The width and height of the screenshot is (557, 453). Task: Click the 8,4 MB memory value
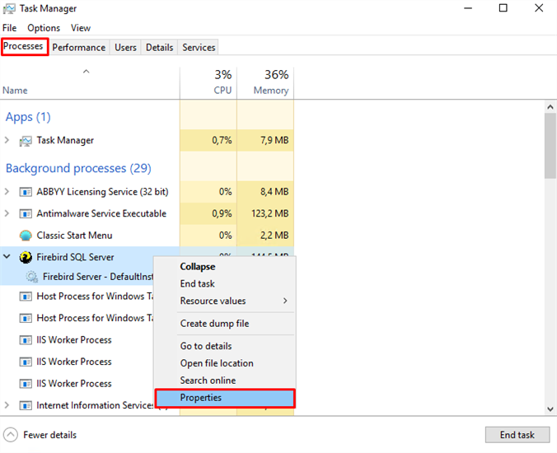tap(274, 192)
